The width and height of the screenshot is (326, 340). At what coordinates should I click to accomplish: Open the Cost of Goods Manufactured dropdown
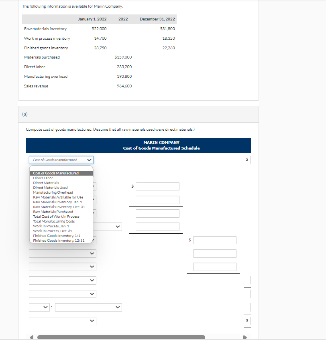click(61, 160)
